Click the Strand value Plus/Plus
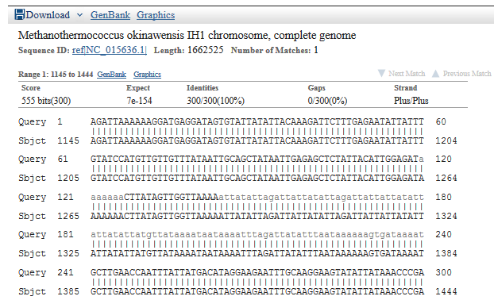The height and width of the screenshot is (300, 494). click(x=411, y=101)
